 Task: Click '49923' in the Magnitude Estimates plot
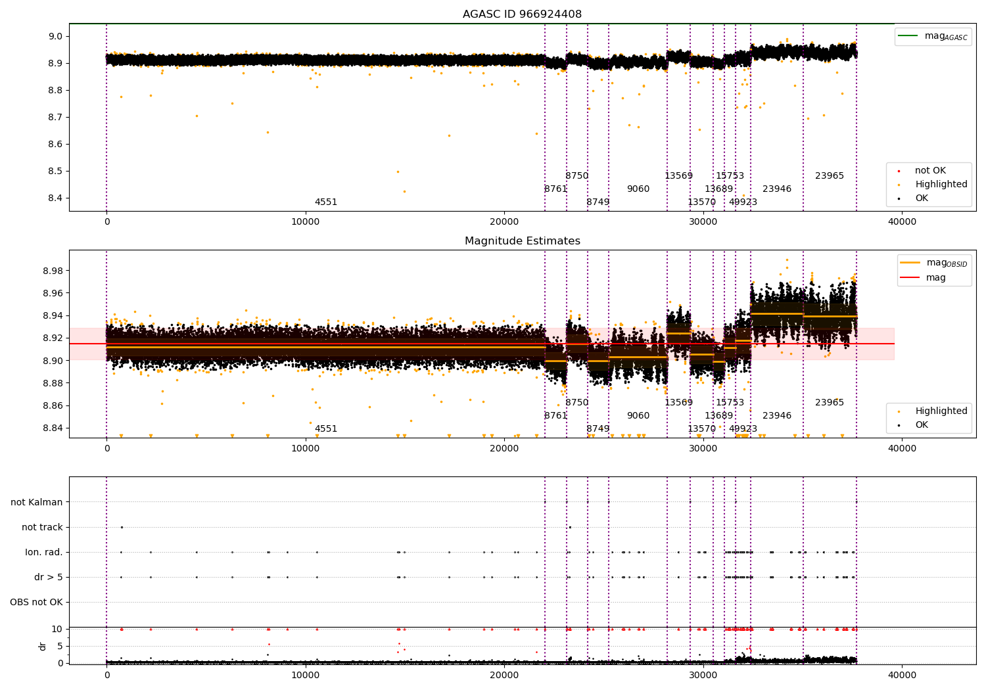(743, 429)
